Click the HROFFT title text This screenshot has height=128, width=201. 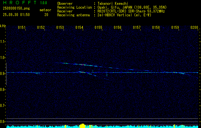click(20, 3)
